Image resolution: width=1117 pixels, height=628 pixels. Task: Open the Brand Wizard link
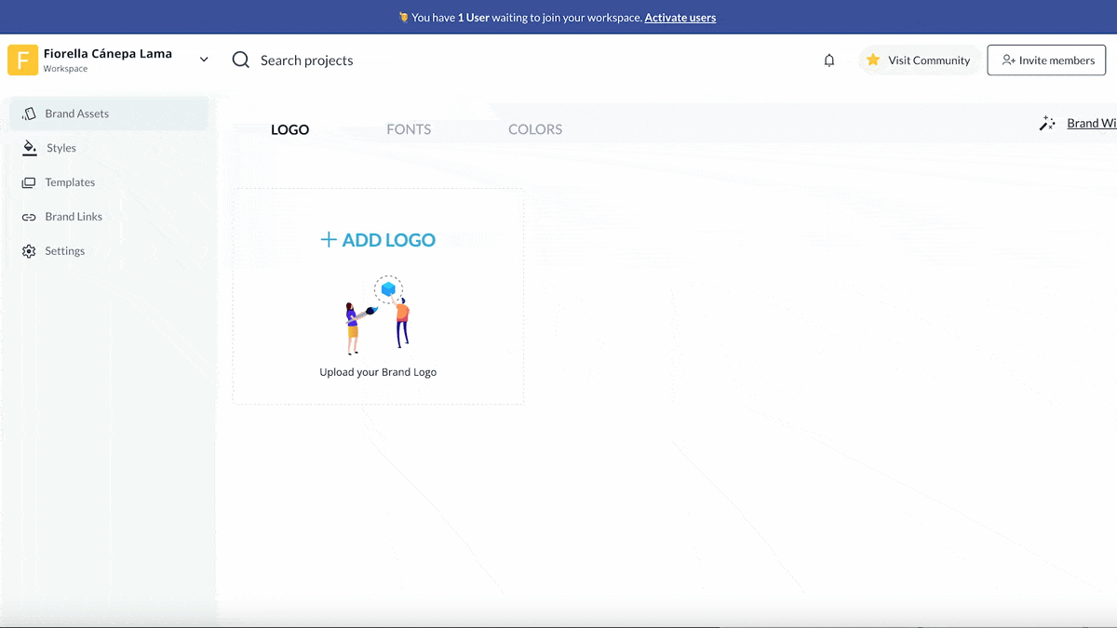tap(1091, 123)
